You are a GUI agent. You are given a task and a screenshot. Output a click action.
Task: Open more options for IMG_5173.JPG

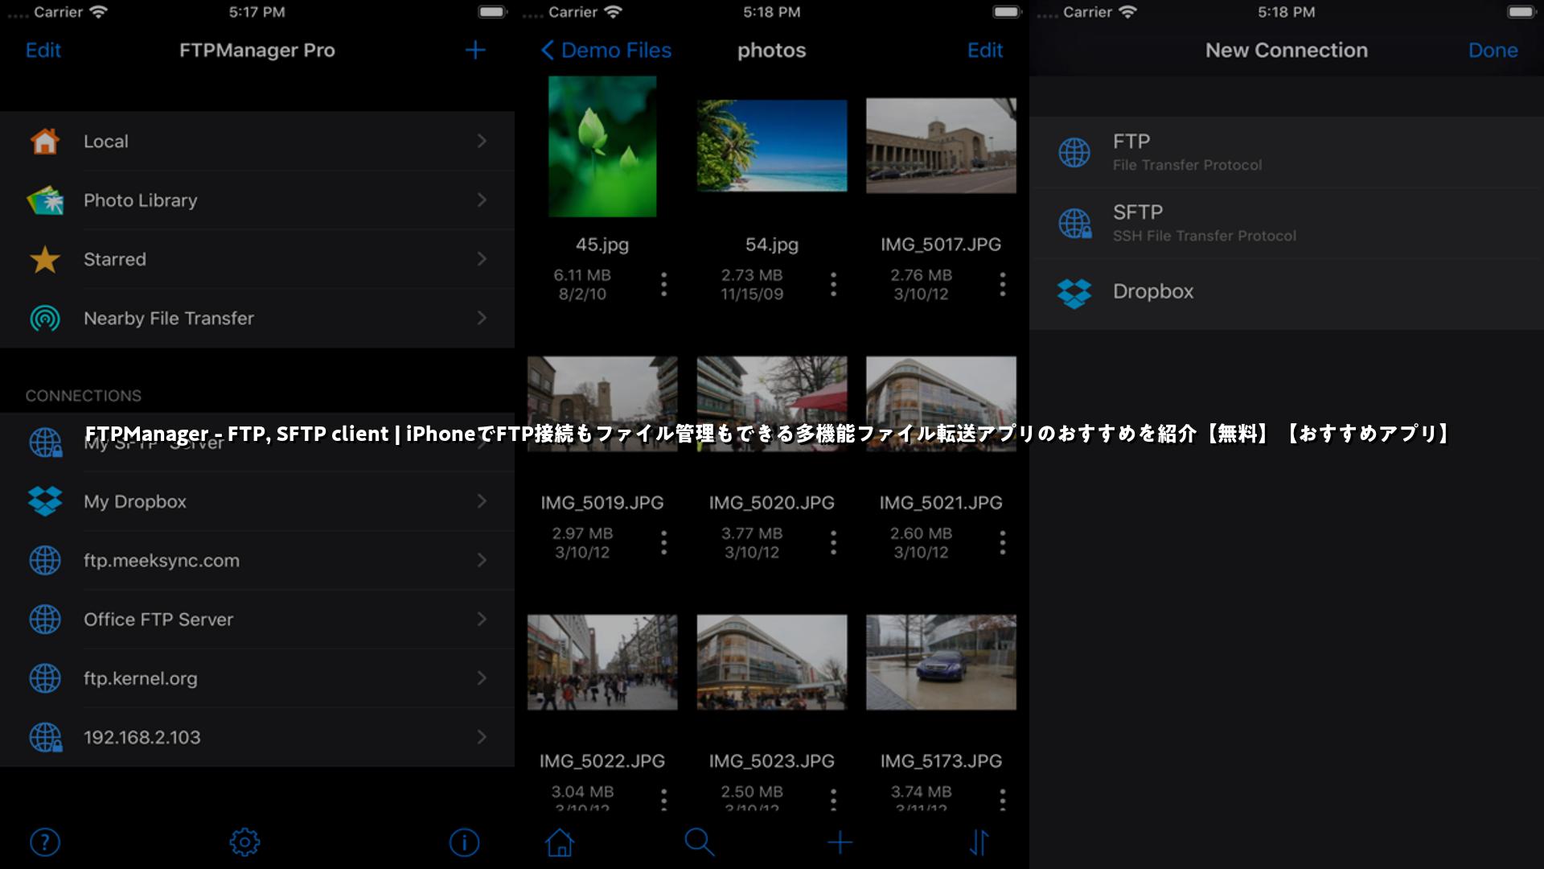(1002, 799)
